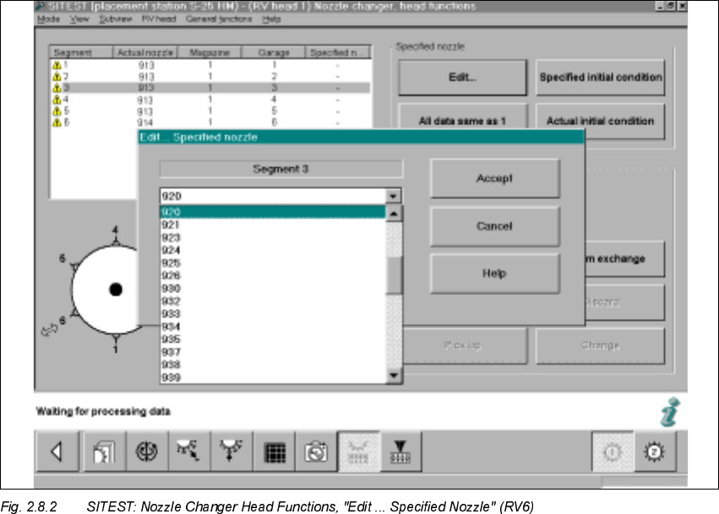The height and width of the screenshot is (514, 719).
Task: Click the partly hidden exchange button
Action: pos(624,259)
